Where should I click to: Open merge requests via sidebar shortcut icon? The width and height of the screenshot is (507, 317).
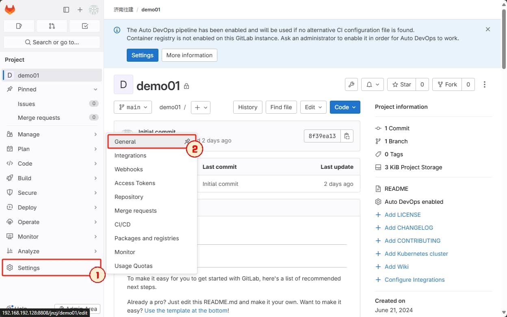coord(52,26)
